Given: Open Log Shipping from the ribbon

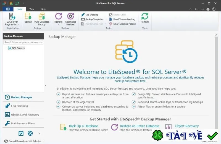Looking at the screenshot, I should (x=90, y=15).
